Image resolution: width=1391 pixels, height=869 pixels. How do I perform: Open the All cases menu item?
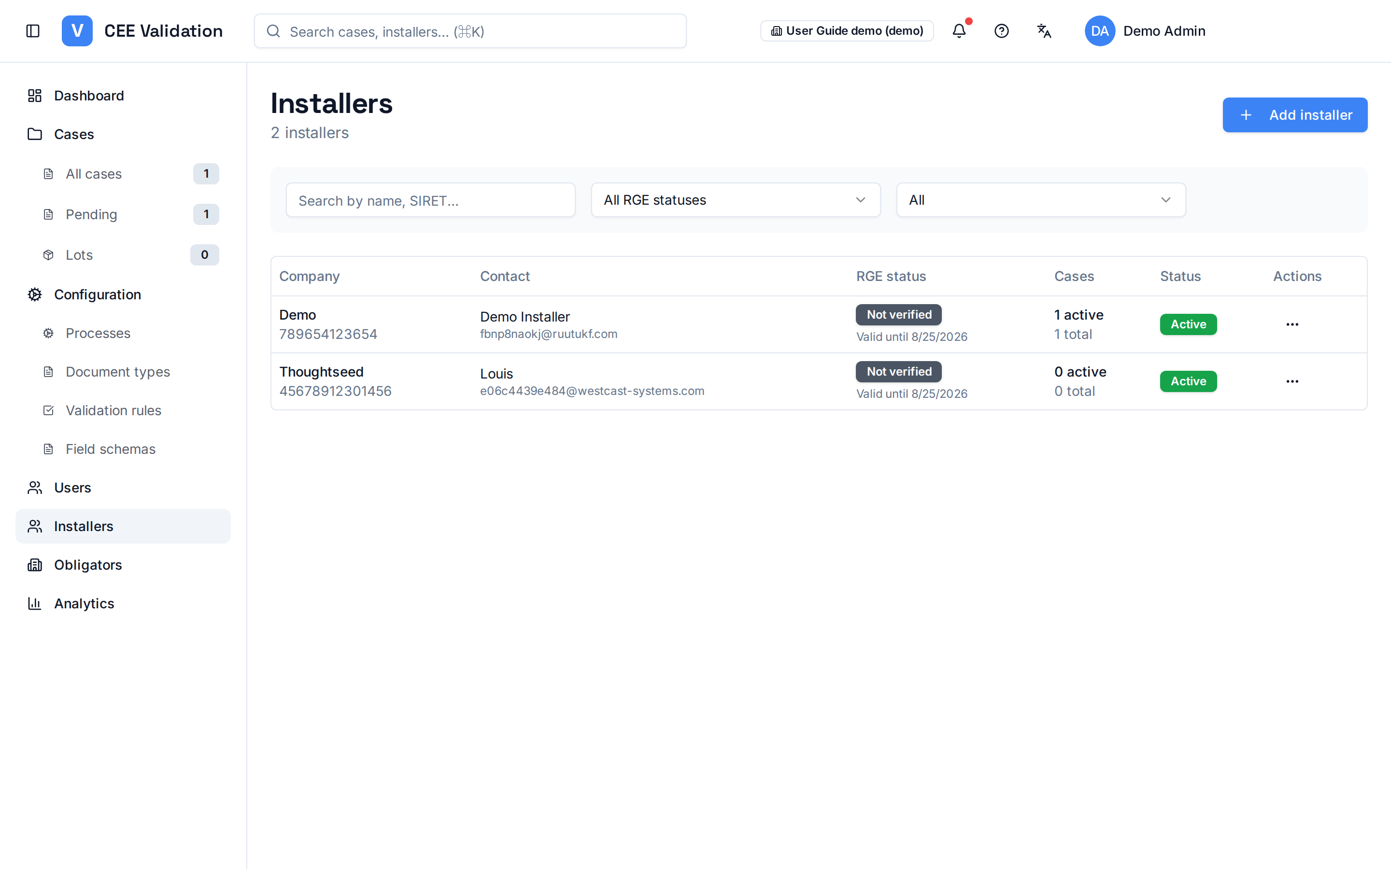[x=123, y=174]
